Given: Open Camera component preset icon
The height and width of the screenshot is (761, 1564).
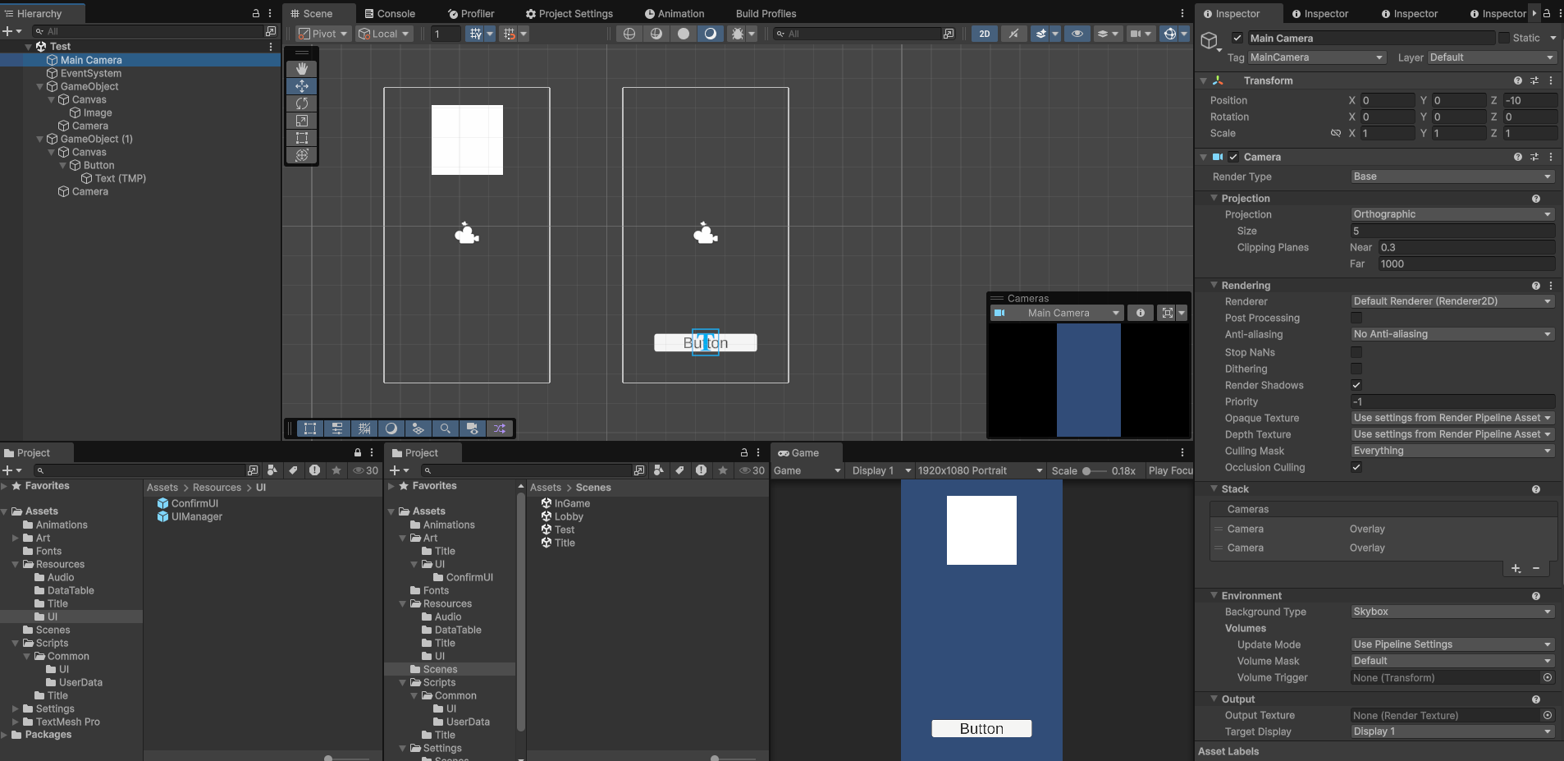Looking at the screenshot, I should click(x=1534, y=157).
